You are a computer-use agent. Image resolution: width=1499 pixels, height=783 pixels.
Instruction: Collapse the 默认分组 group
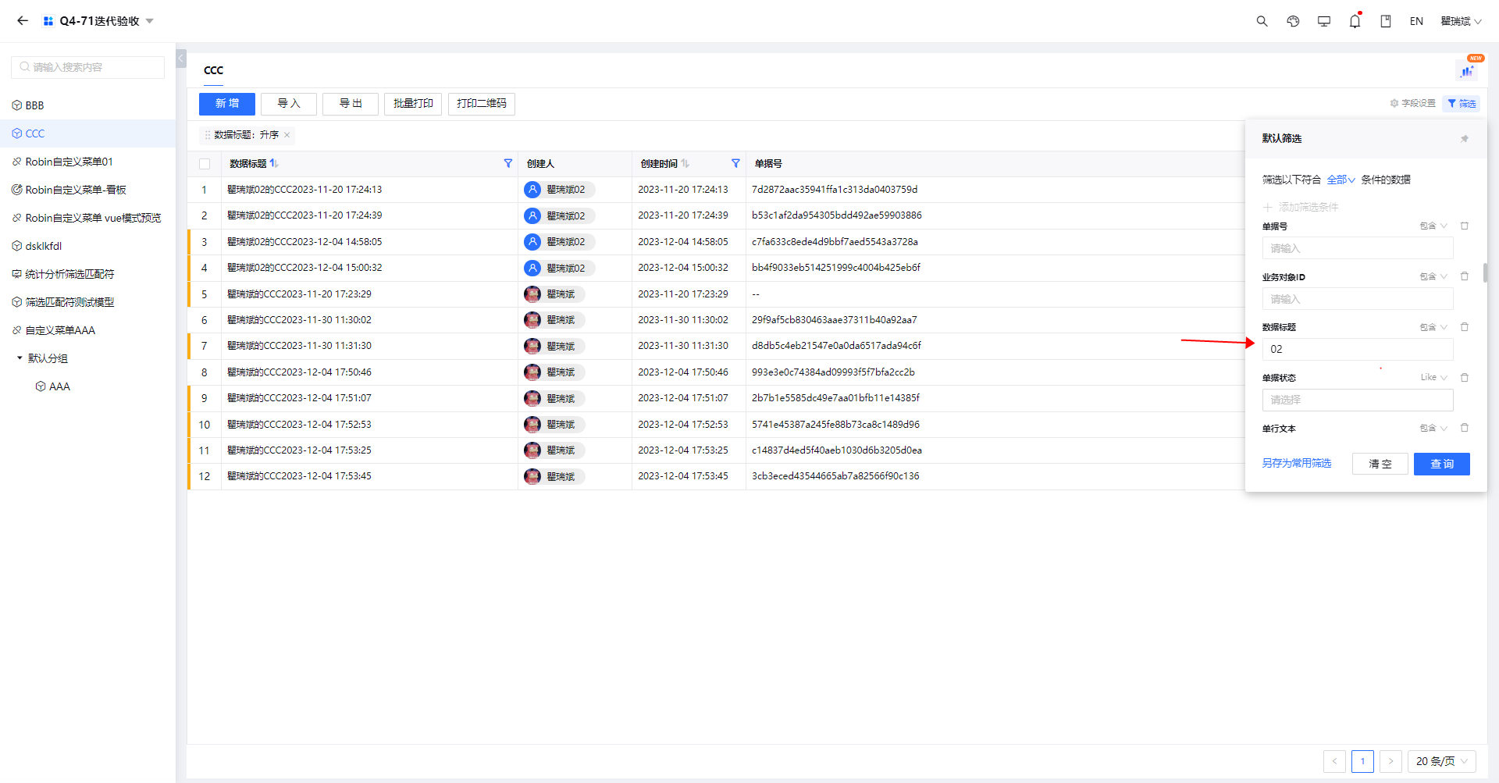(x=20, y=358)
